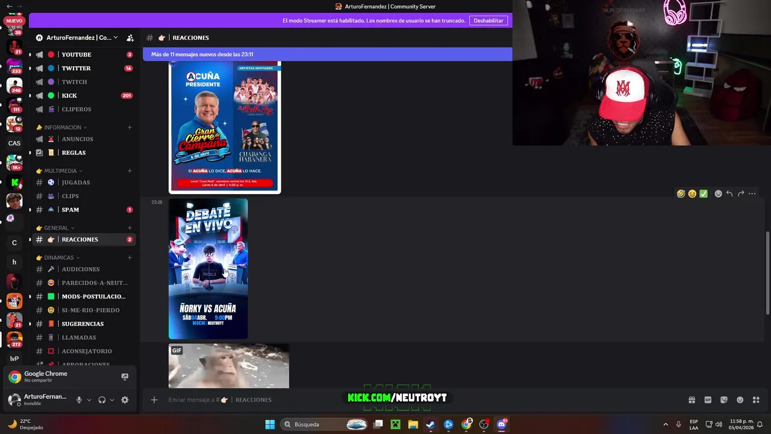Collapse the DINAMICAS category
The height and width of the screenshot is (434, 771).
pyautogui.click(x=58, y=257)
